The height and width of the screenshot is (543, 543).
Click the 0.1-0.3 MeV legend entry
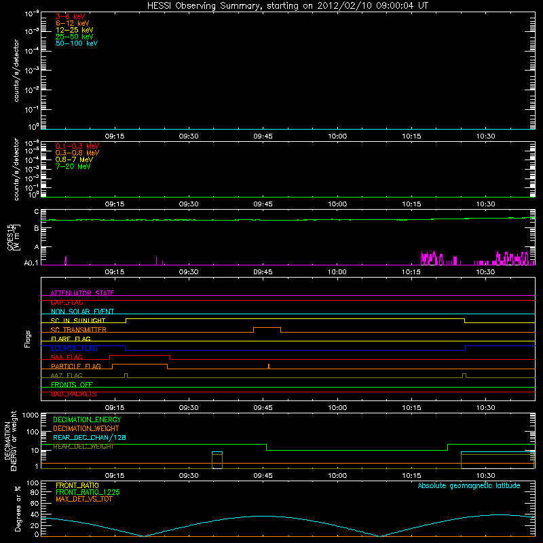(77, 146)
